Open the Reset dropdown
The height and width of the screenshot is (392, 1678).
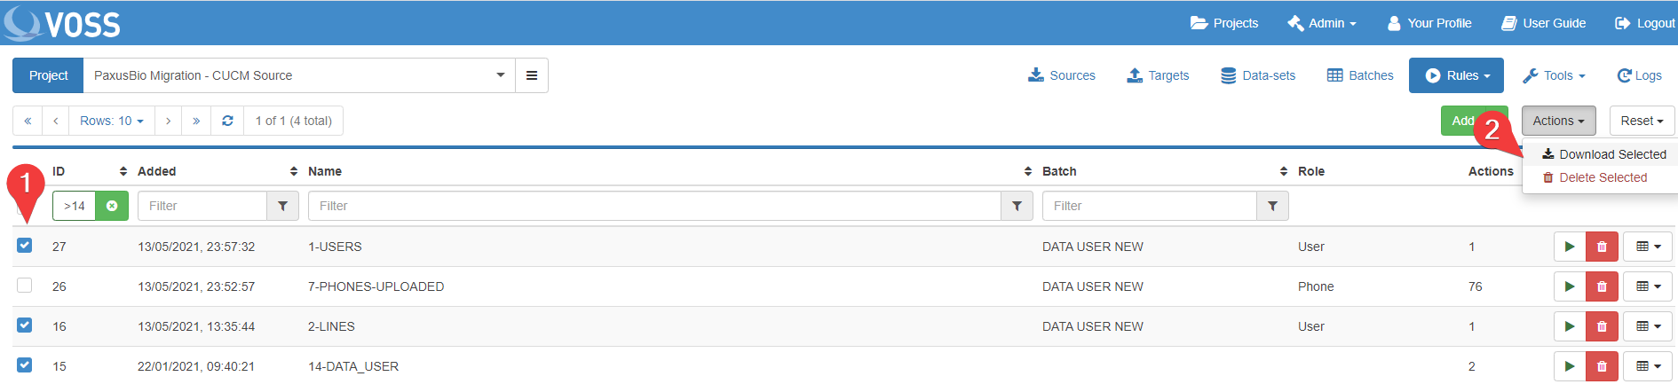click(x=1641, y=121)
